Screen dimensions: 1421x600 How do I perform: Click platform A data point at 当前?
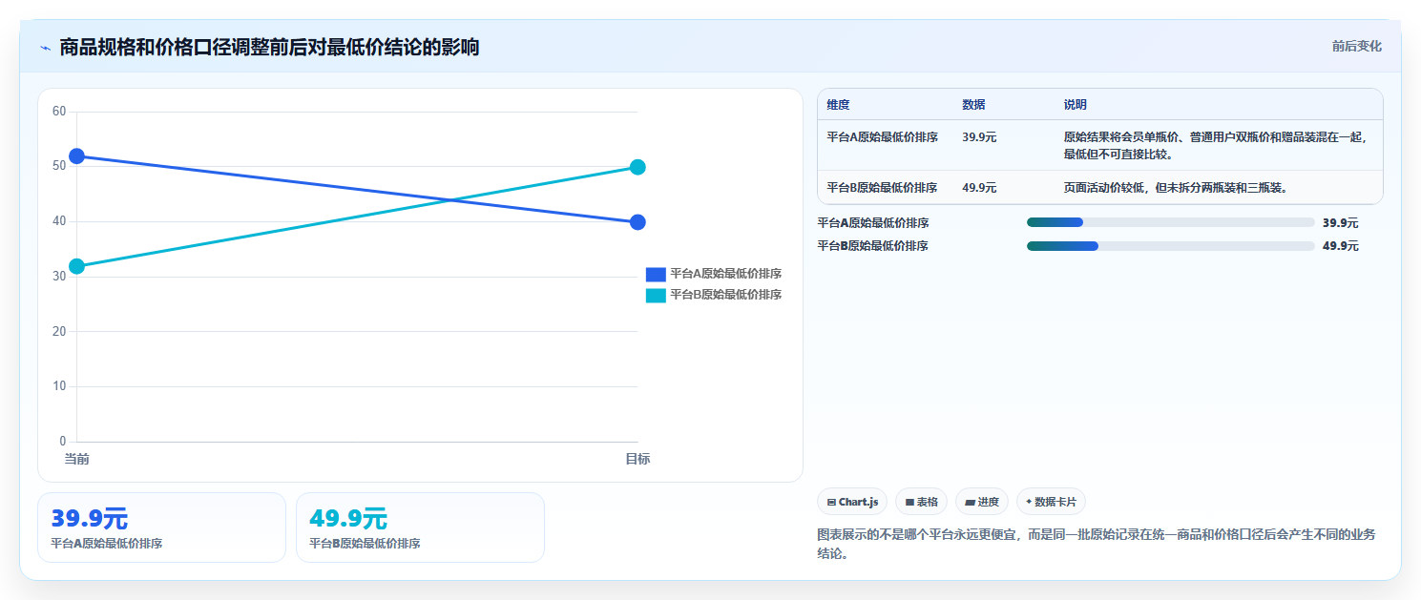[x=76, y=155]
